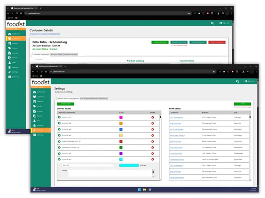This screenshot has width=265, height=198.
Task: Expand the Northwest Suburbs route row
Action: (x=60, y=147)
